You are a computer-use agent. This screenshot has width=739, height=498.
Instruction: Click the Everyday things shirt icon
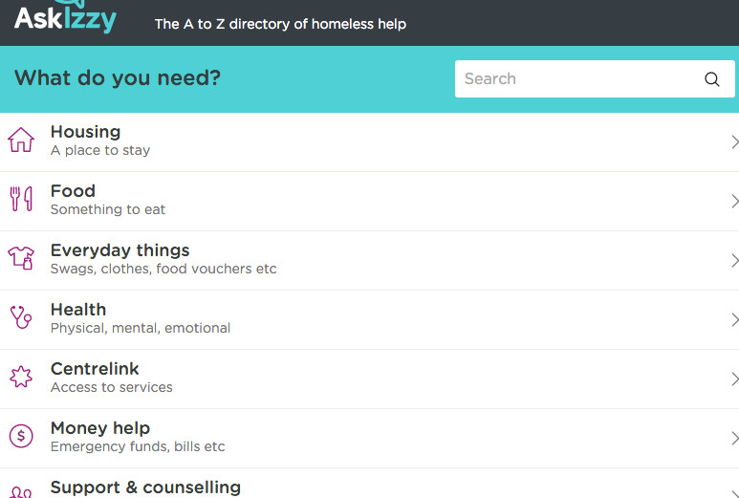21,258
